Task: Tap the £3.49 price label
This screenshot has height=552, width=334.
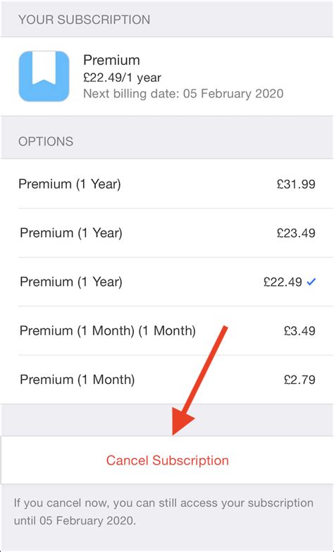Action: click(x=299, y=330)
